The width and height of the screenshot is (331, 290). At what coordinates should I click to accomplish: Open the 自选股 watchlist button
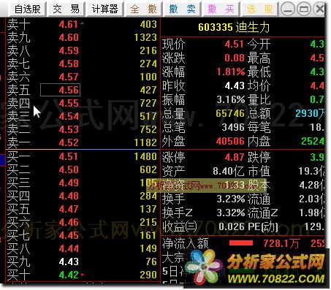point(27,9)
